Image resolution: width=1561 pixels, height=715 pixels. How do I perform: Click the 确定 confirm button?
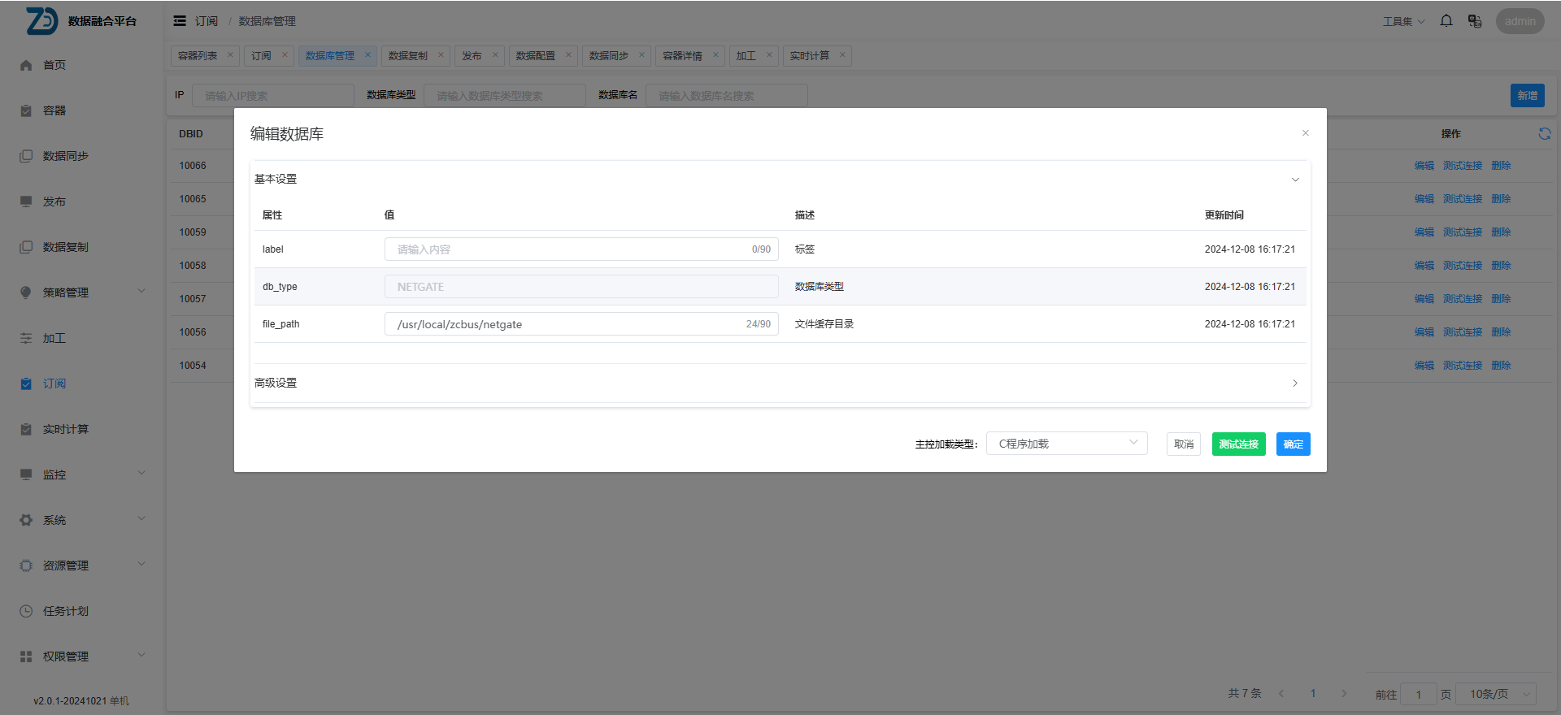tap(1293, 444)
